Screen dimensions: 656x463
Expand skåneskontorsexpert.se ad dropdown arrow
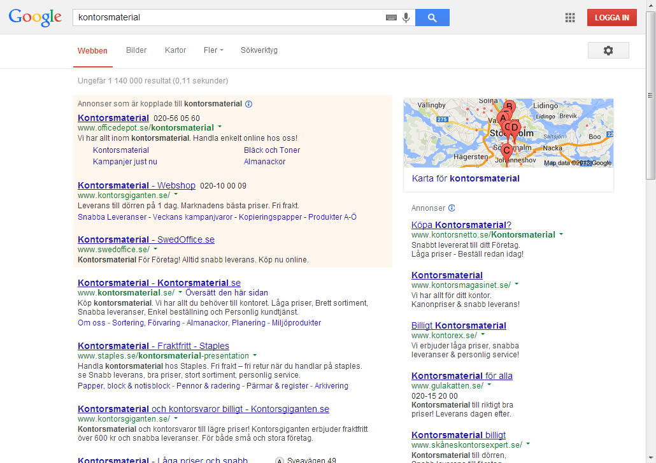528,444
